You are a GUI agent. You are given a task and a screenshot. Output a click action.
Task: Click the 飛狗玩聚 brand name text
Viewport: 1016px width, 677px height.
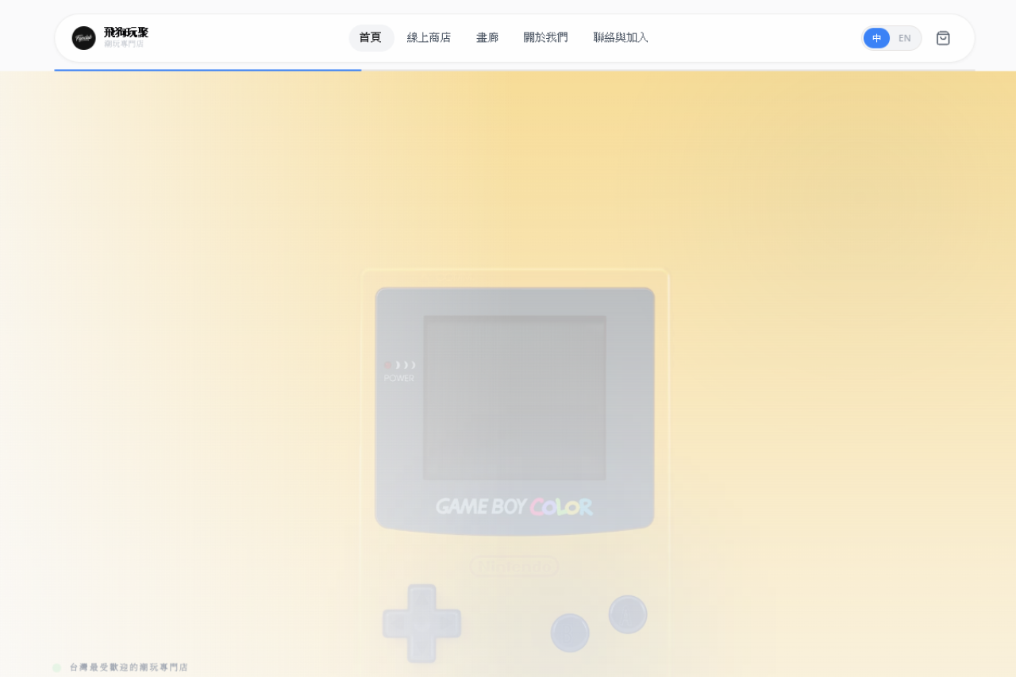126,33
